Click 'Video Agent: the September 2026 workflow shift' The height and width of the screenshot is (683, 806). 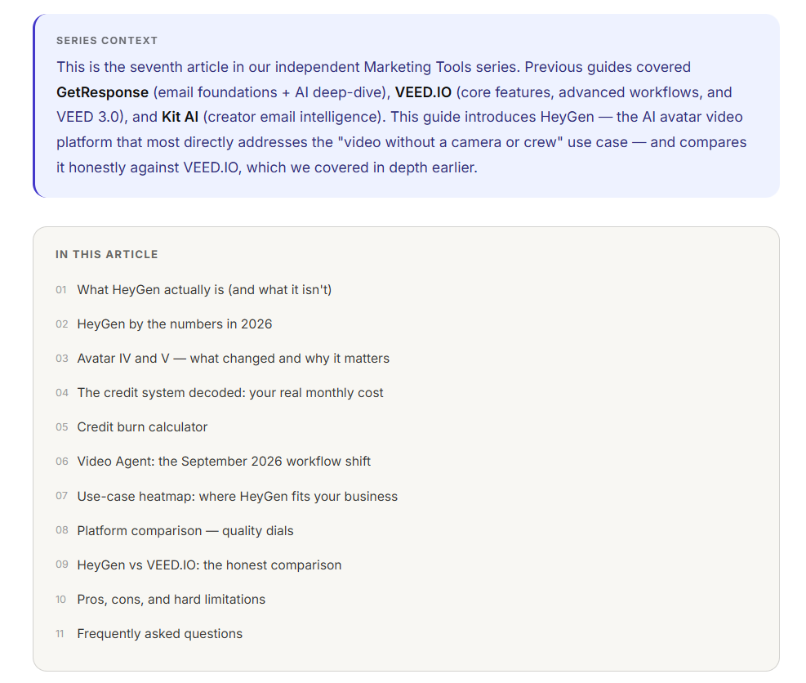pyautogui.click(x=224, y=462)
